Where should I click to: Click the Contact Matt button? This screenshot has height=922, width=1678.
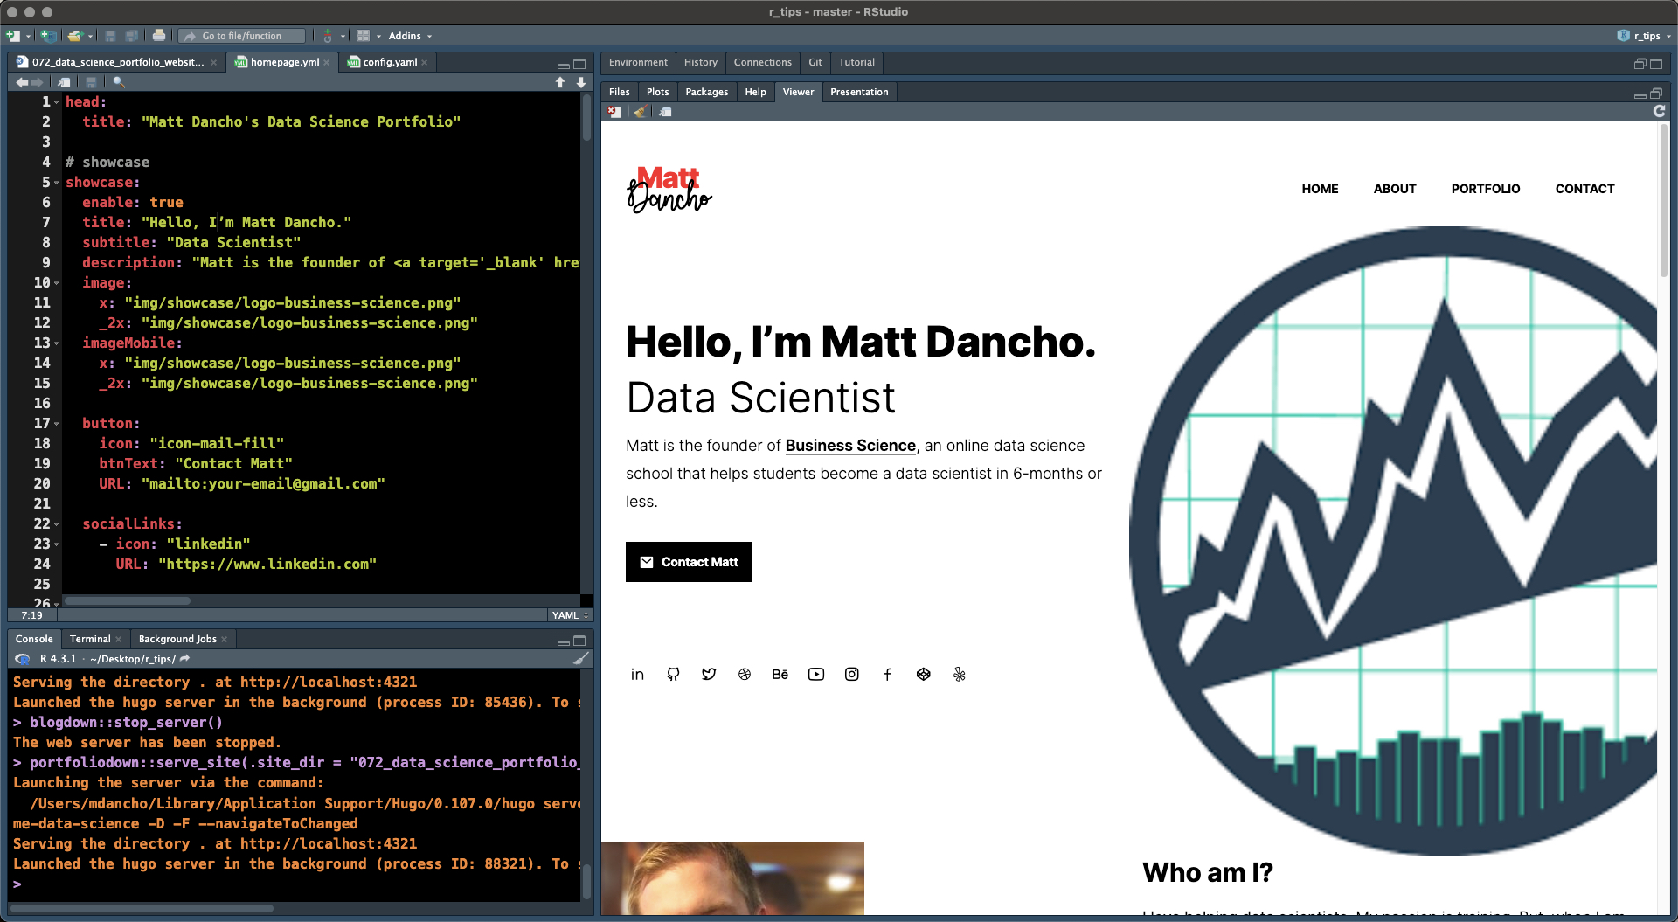689,562
